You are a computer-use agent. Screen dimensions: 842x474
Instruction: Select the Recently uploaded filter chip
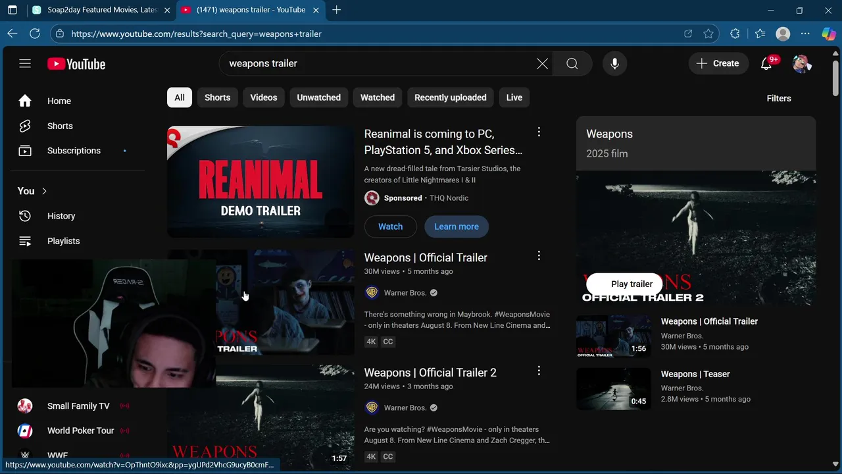pyautogui.click(x=451, y=97)
